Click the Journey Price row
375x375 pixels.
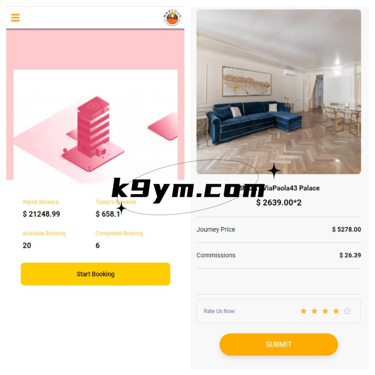(x=279, y=230)
